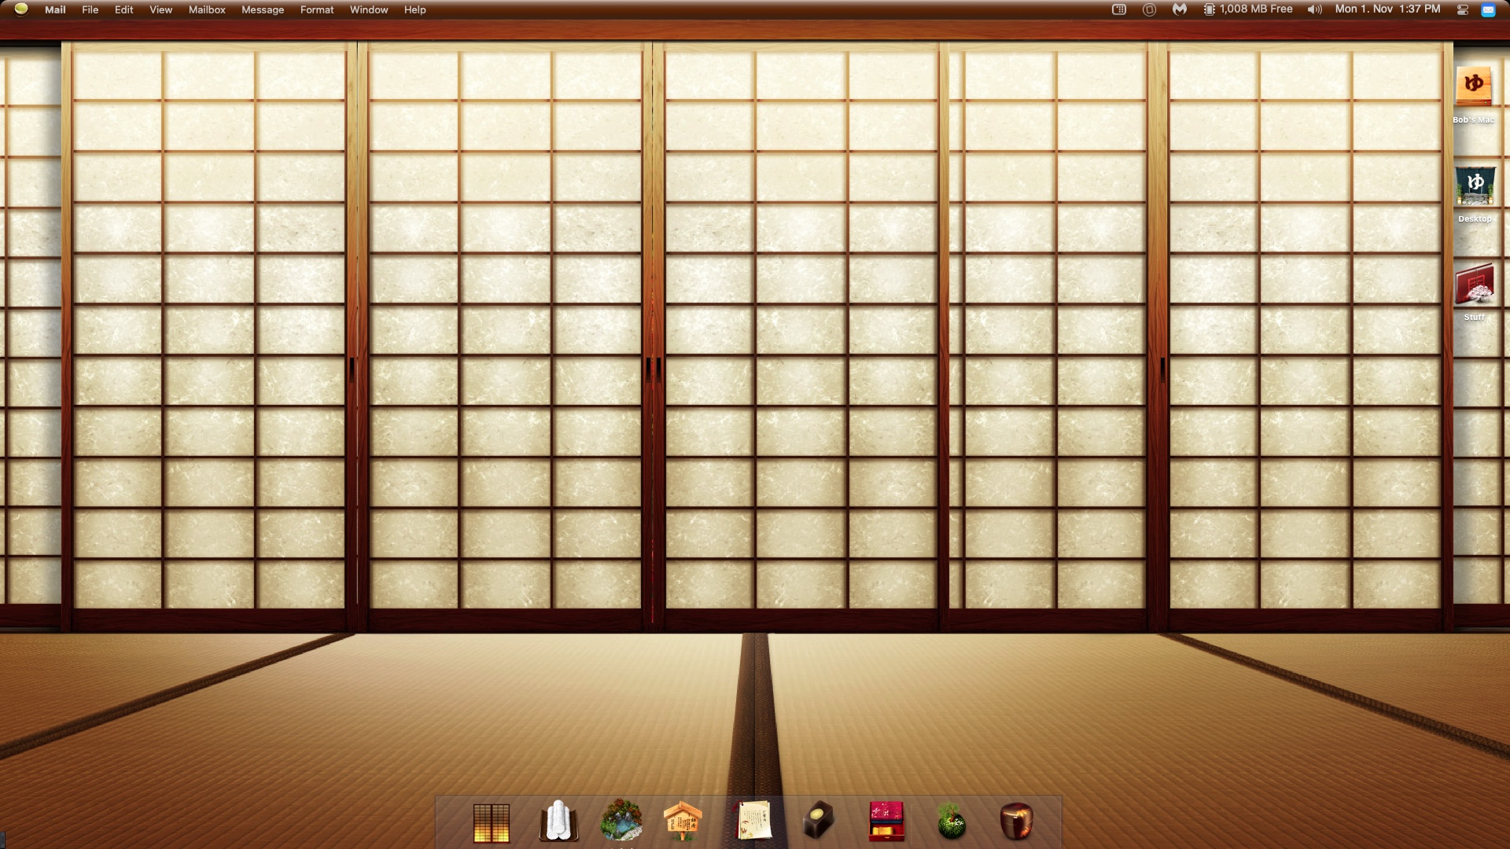This screenshot has width=1510, height=849.
Task: Open the lacquer tea caddy dock icon
Action: (1016, 821)
